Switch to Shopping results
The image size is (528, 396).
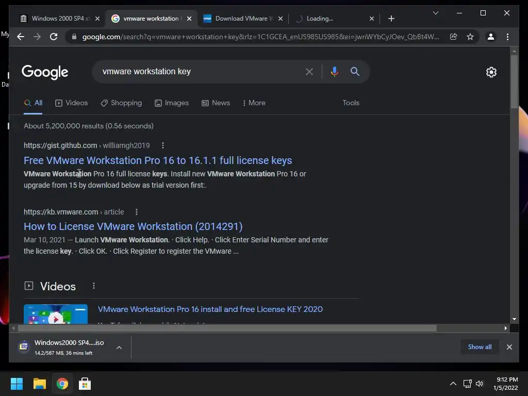(121, 103)
